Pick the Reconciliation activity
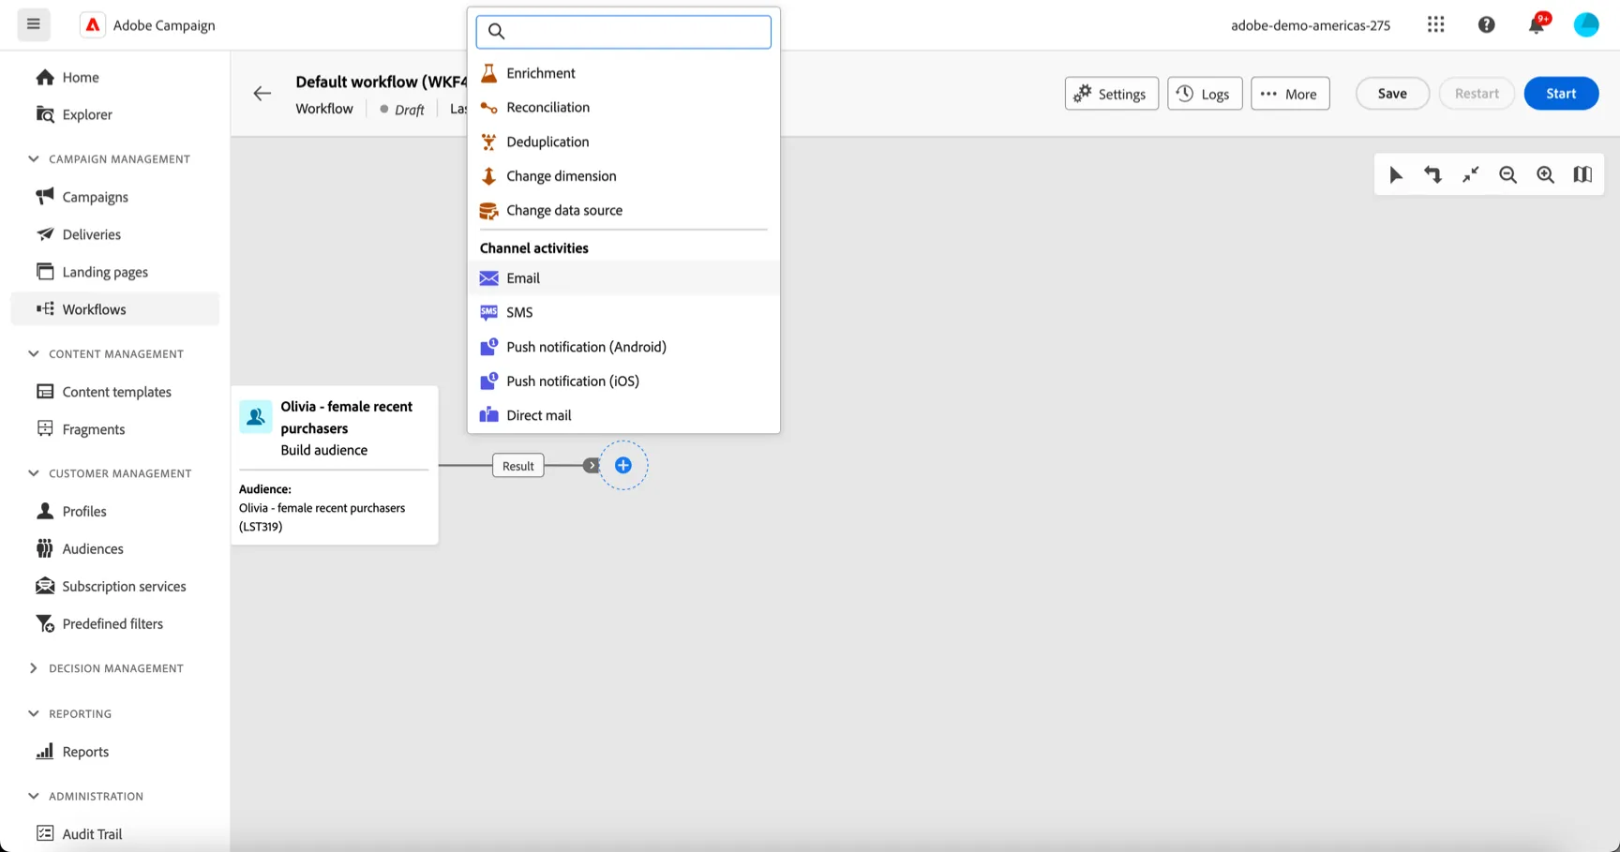 pos(623,107)
